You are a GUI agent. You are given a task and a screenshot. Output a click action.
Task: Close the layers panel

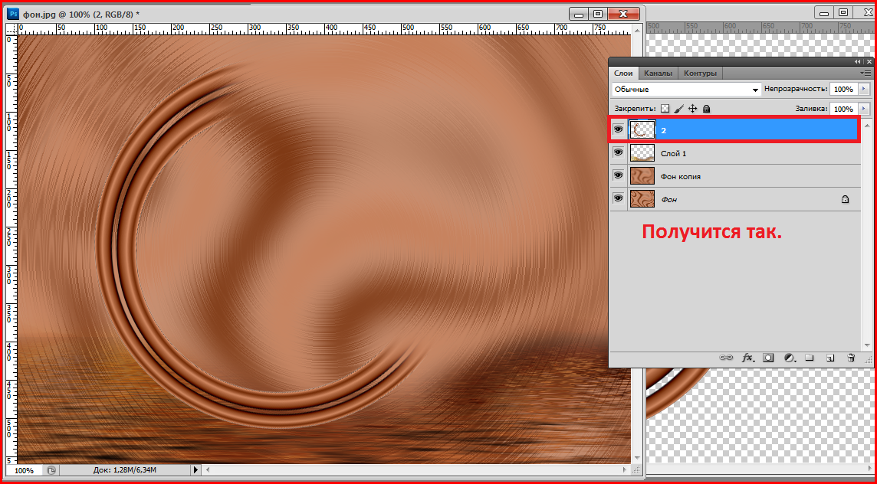pyautogui.click(x=869, y=61)
